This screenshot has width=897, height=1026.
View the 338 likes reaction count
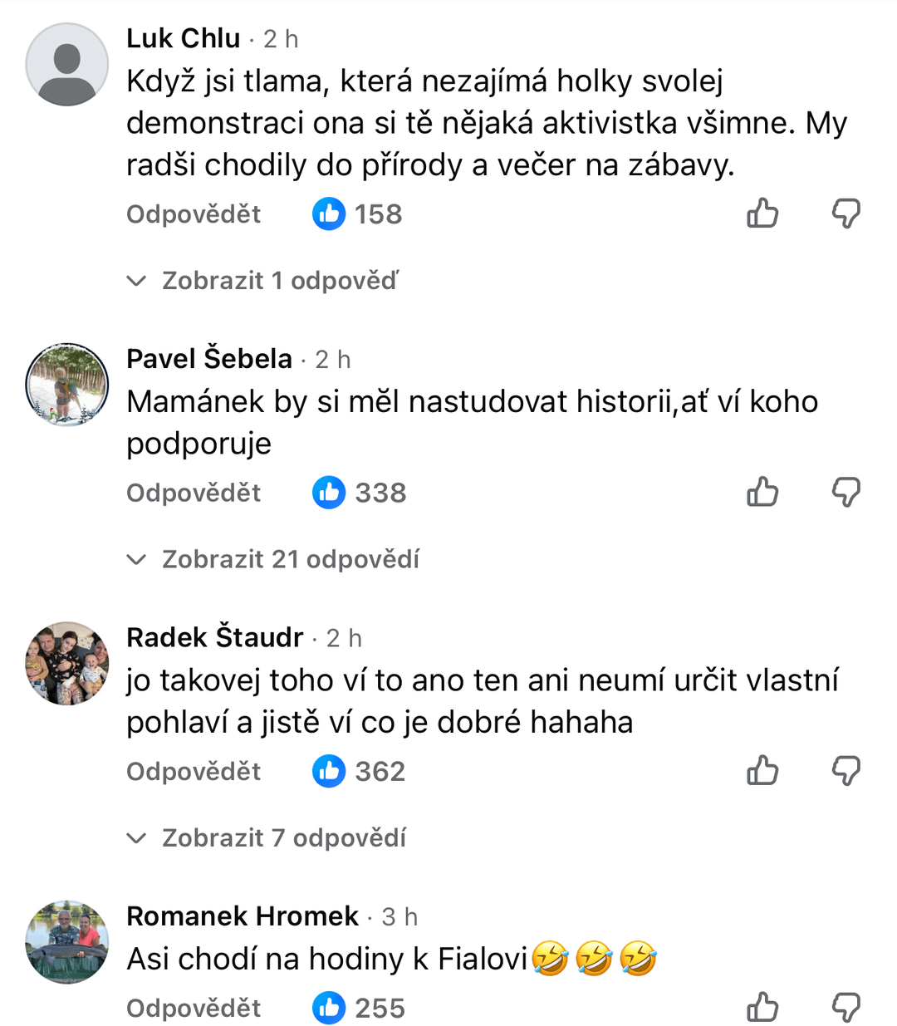[x=360, y=493]
